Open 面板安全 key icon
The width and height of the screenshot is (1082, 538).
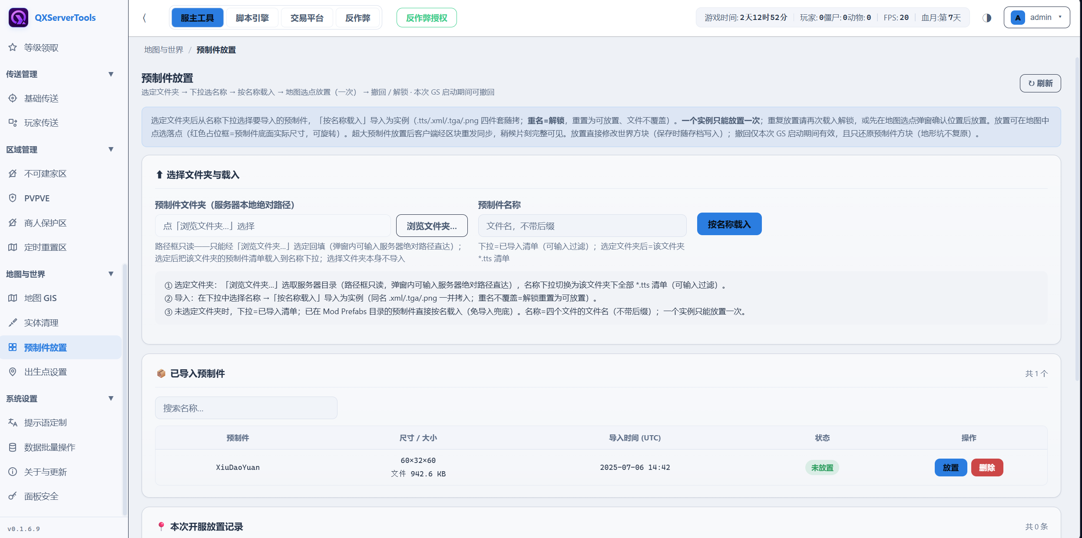click(13, 496)
